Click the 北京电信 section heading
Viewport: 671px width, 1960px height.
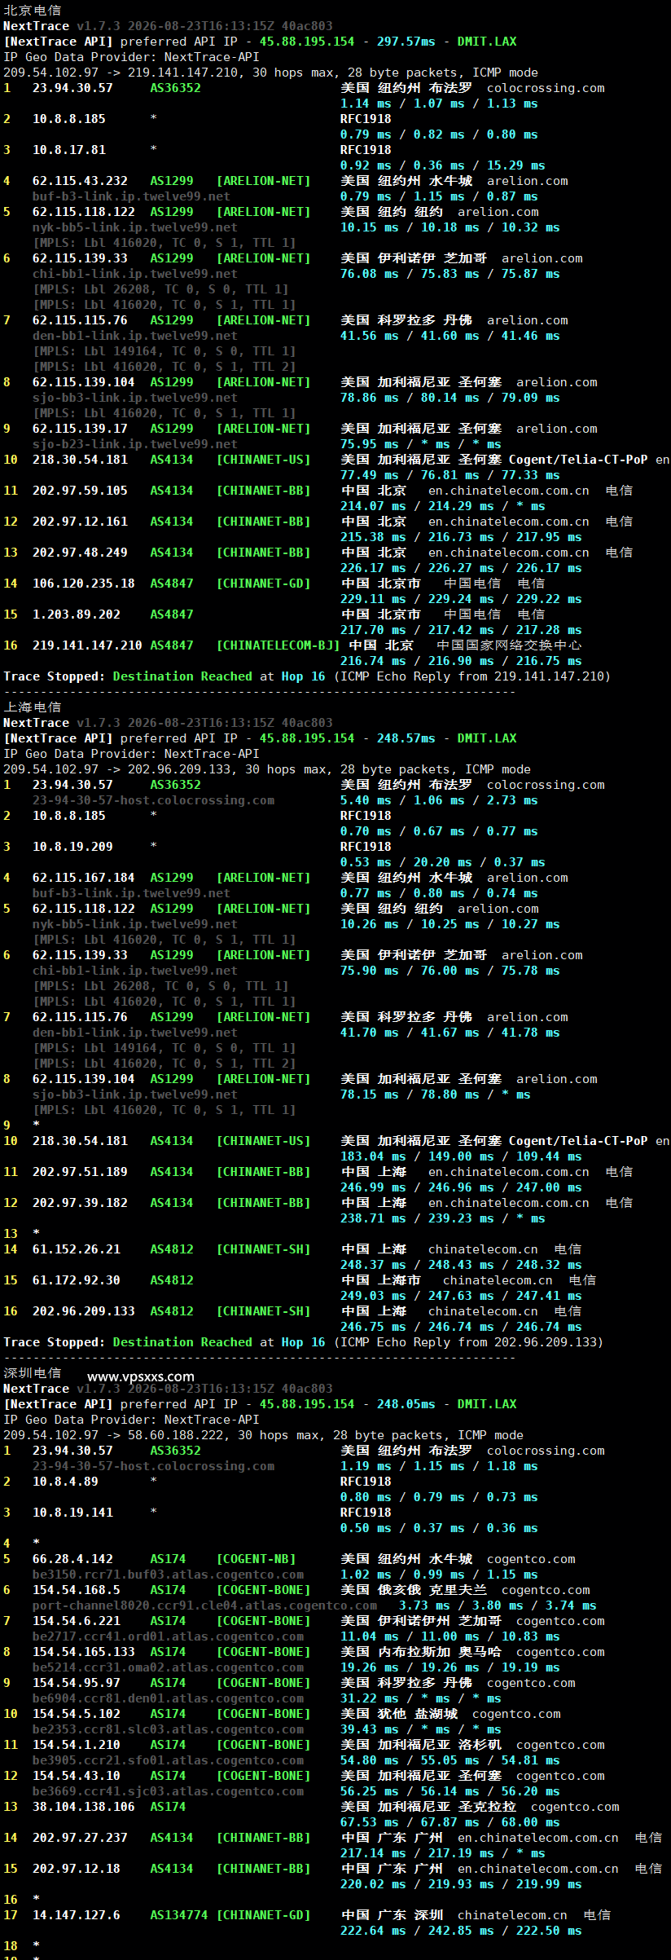[x=33, y=11]
